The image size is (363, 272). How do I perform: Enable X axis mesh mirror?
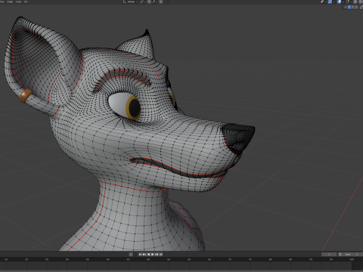(349, 7)
